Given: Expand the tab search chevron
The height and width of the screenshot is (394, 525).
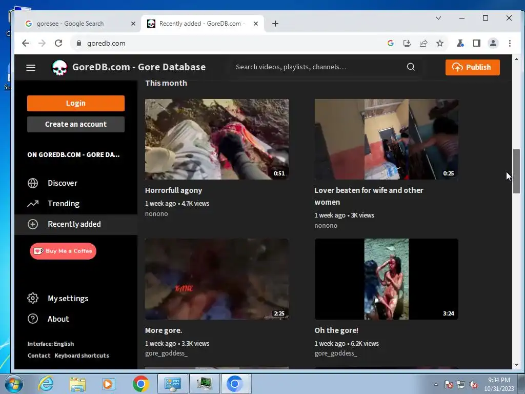Looking at the screenshot, I should coord(438,18).
